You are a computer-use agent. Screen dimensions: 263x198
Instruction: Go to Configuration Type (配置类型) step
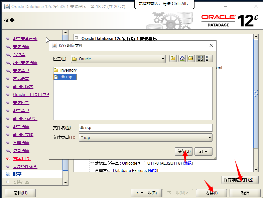pos(21,111)
